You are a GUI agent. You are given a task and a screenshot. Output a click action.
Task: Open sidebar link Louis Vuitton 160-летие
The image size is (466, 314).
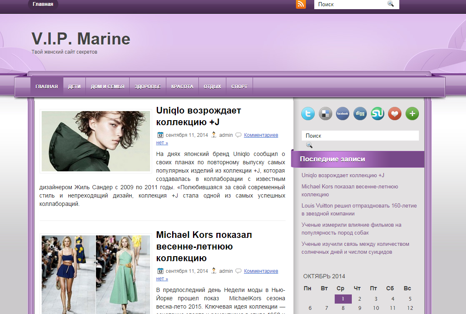point(359,209)
